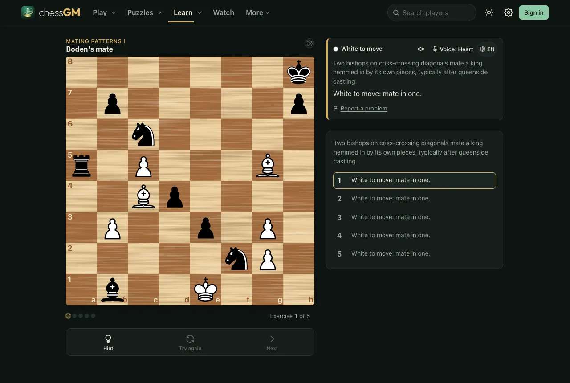Select exercise 2 in the list
Viewport: 570px width, 383px height.
(415, 199)
